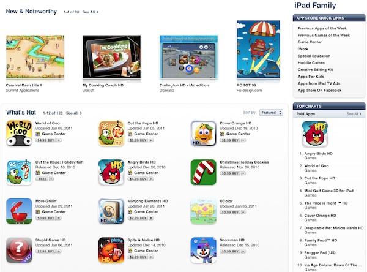
Task: Open the My Cooking Coach HD banner
Action: click(x=112, y=56)
